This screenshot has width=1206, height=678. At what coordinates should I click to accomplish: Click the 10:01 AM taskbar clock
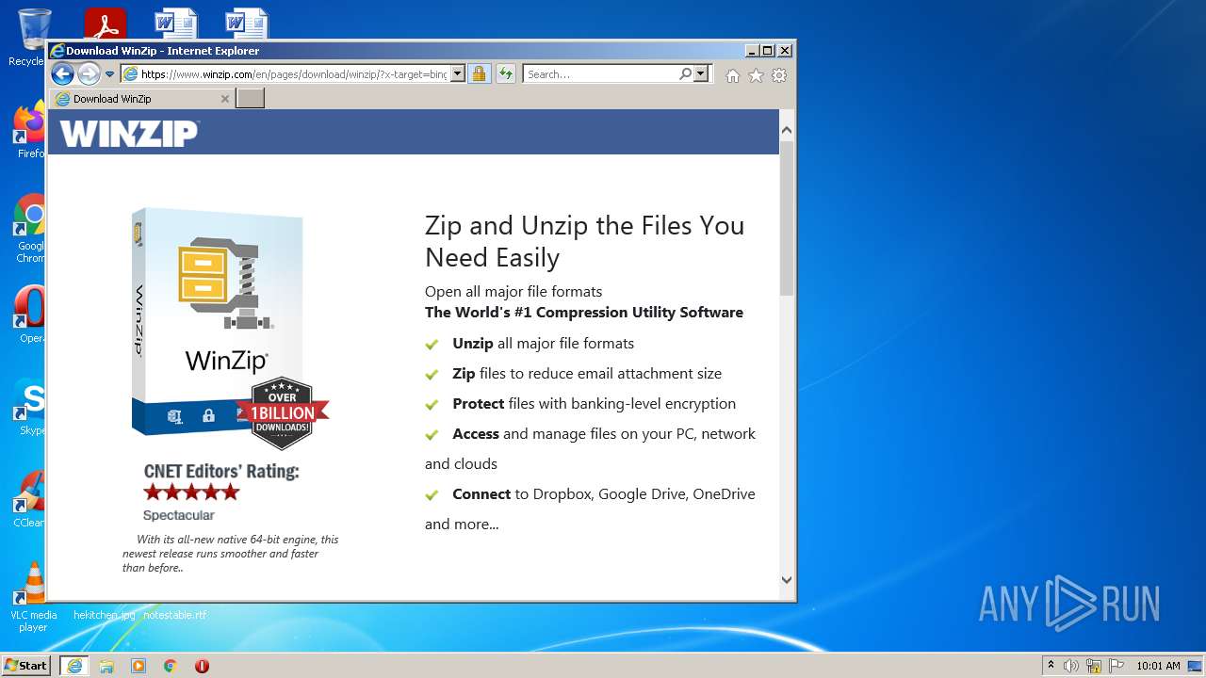(1158, 666)
